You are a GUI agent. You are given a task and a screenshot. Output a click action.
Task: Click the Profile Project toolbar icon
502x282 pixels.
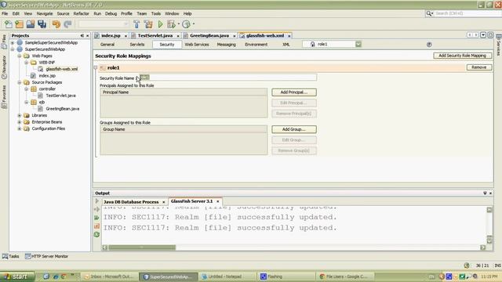[186, 24]
